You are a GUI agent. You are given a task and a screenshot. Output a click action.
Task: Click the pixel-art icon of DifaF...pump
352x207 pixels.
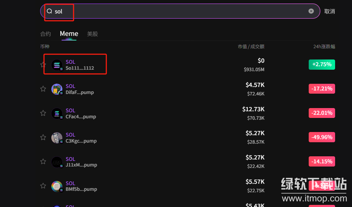tap(57, 89)
